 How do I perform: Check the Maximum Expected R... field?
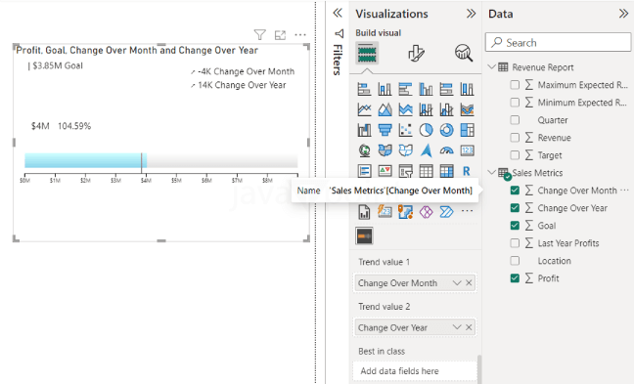(515, 85)
